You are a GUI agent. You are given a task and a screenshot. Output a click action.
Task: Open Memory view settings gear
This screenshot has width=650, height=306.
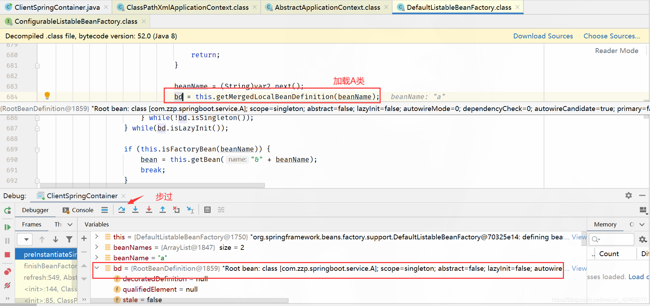point(643,239)
